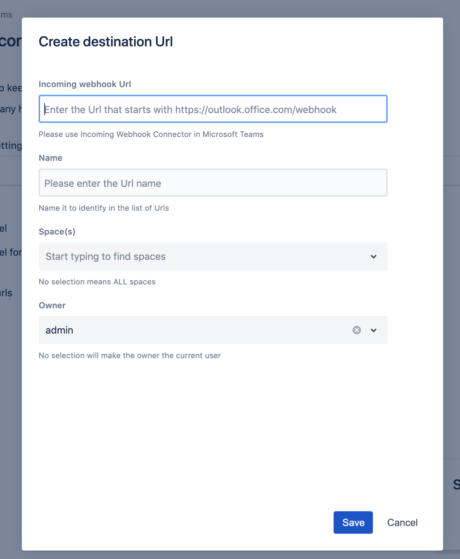460x559 pixels.
Task: Cancel the Create destination Url dialog
Action: click(402, 522)
